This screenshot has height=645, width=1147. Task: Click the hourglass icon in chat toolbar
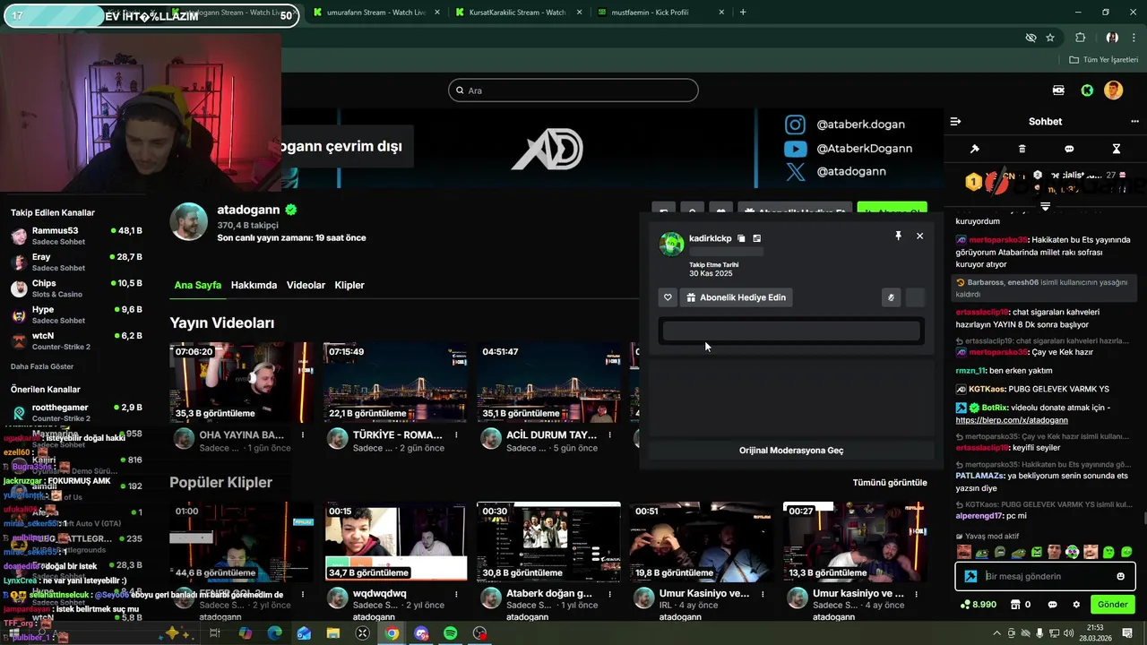1117,149
